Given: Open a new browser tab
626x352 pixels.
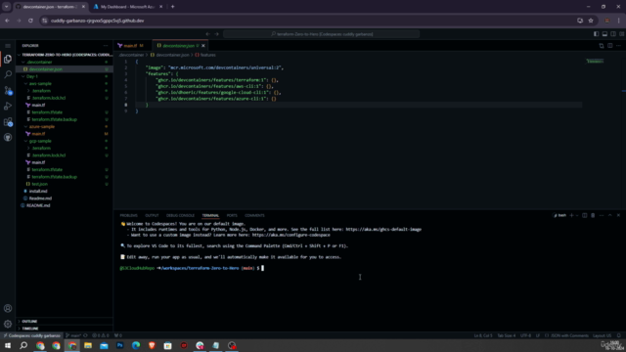Looking at the screenshot, I should (172, 7).
